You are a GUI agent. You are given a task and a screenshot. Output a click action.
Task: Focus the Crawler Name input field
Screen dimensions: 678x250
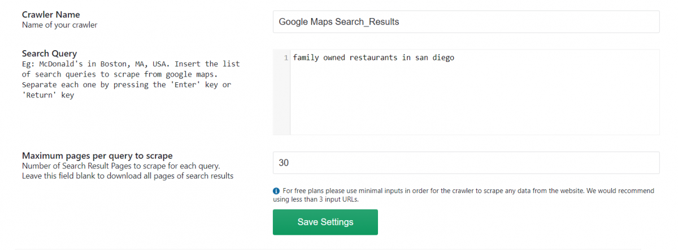pyautogui.click(x=466, y=22)
